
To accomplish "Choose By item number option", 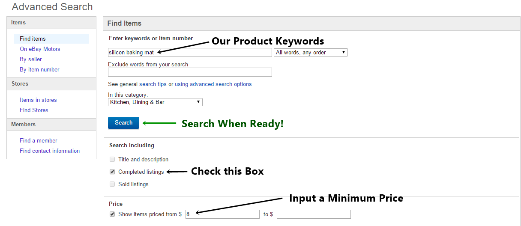I will (39, 69).
